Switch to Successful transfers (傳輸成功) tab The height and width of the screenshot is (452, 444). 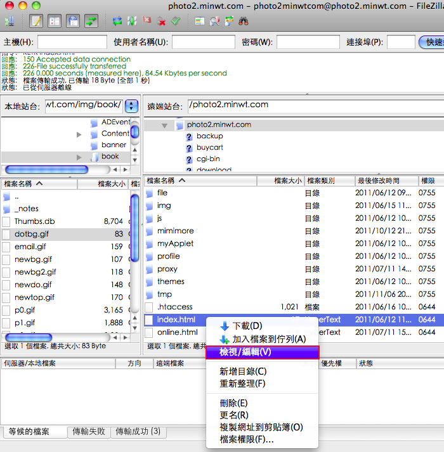click(x=138, y=432)
